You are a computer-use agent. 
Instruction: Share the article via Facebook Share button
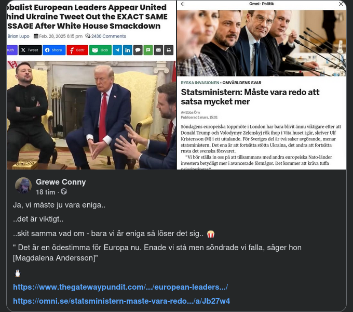tap(54, 50)
